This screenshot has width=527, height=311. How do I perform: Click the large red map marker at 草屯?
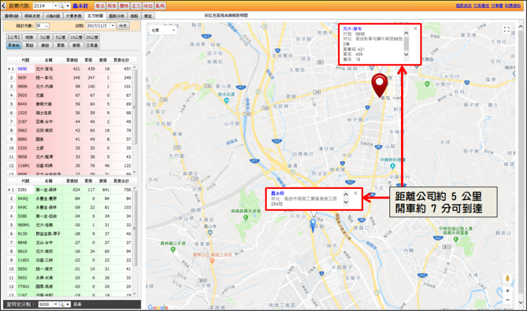(379, 85)
